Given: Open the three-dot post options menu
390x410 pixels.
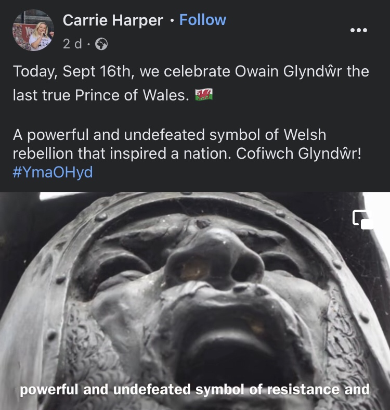Looking at the screenshot, I should 359,30.
